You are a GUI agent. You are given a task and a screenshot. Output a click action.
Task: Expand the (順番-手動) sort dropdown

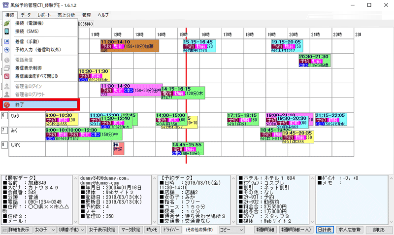click(x=69, y=230)
